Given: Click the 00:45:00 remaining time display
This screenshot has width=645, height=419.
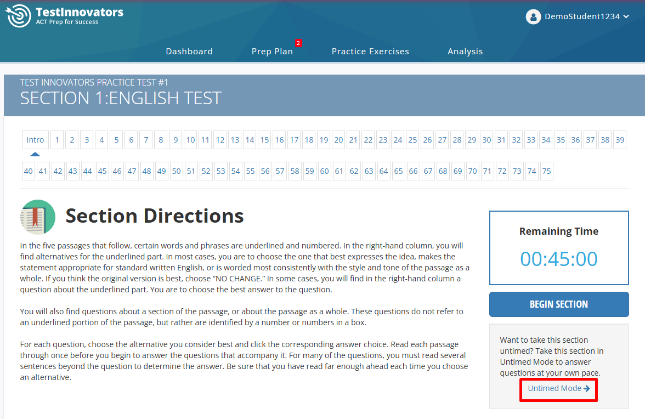Looking at the screenshot, I should pos(559,259).
